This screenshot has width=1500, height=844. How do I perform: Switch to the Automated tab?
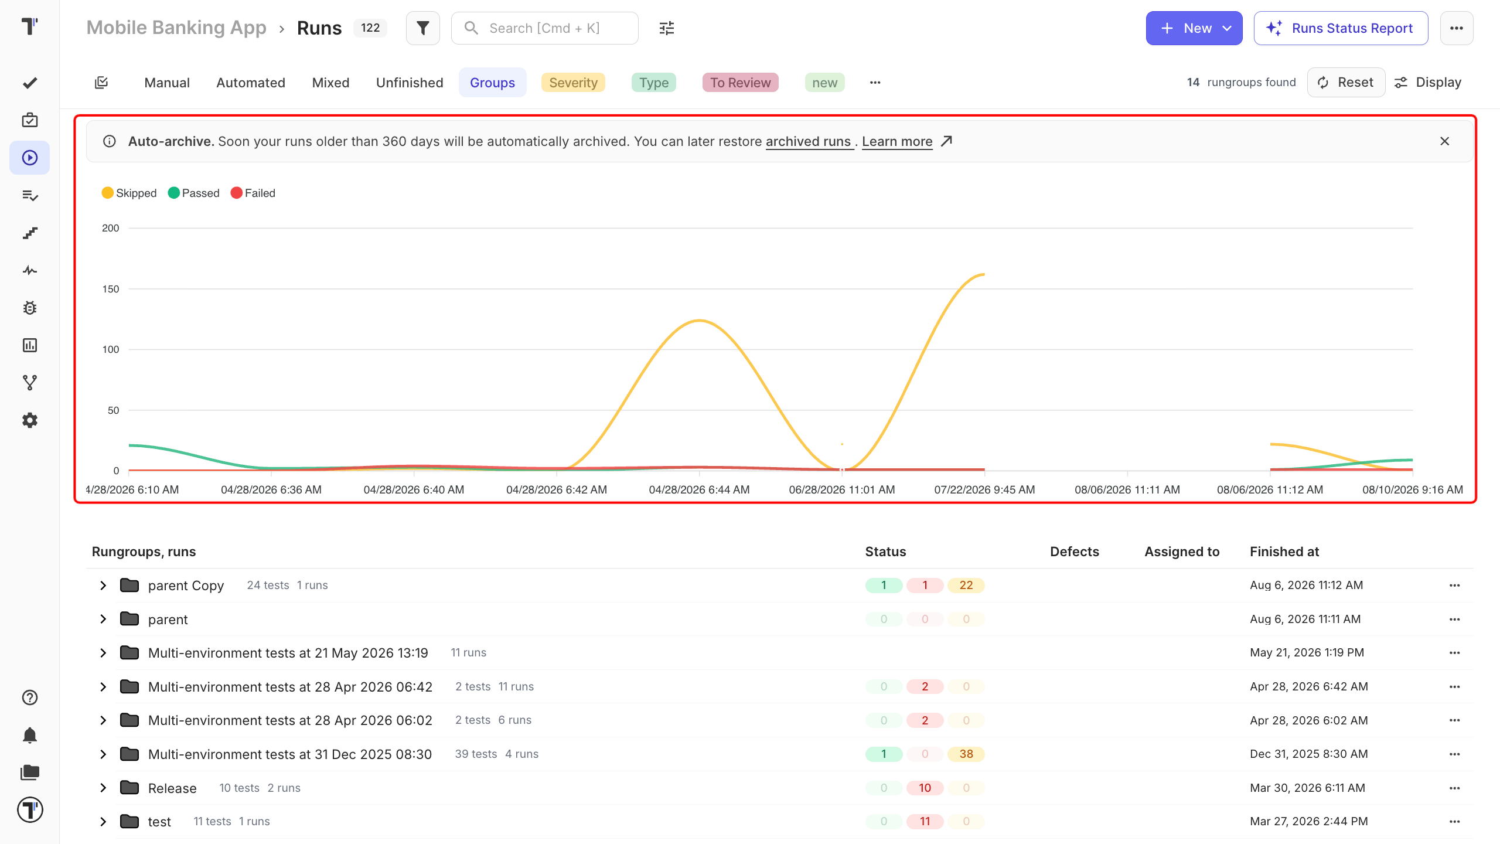click(251, 83)
